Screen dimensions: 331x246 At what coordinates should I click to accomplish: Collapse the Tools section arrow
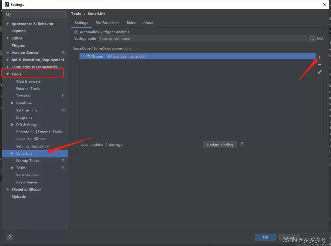coord(8,74)
